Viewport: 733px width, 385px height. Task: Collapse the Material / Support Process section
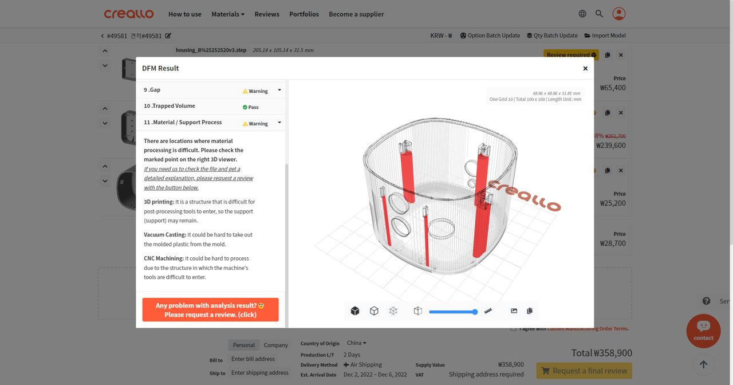click(x=279, y=123)
